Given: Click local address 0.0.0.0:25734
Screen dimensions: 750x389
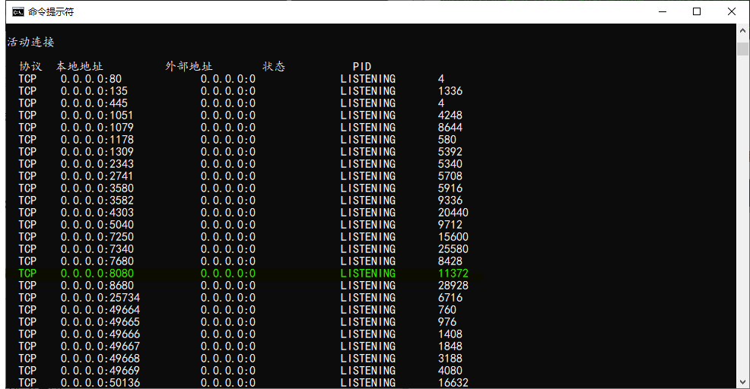Looking at the screenshot, I should [100, 298].
